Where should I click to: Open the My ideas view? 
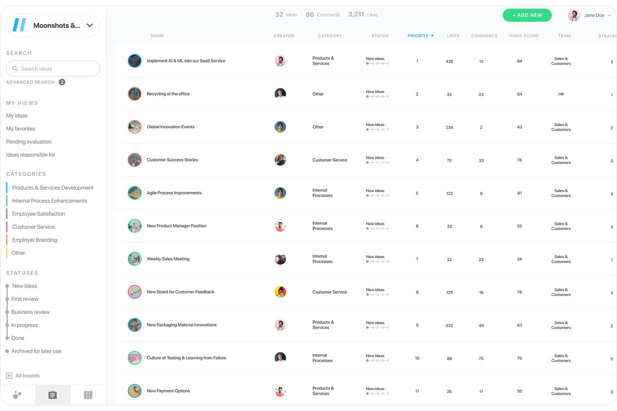[x=17, y=116]
